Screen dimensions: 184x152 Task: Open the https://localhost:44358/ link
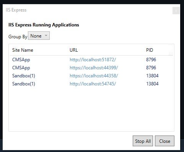[94, 76]
